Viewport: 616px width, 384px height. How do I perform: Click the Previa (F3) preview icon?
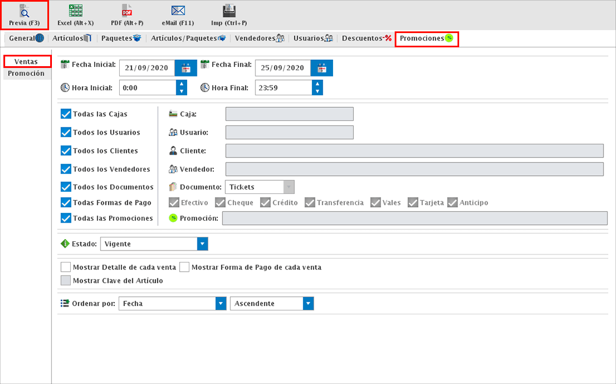[x=25, y=12]
